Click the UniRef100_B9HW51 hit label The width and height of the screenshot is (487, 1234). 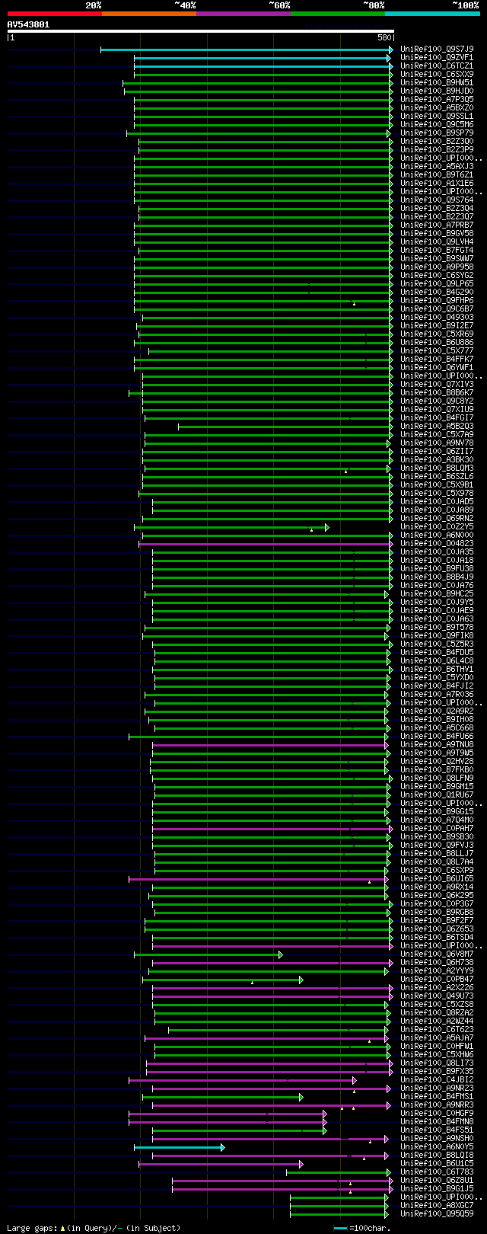click(437, 82)
